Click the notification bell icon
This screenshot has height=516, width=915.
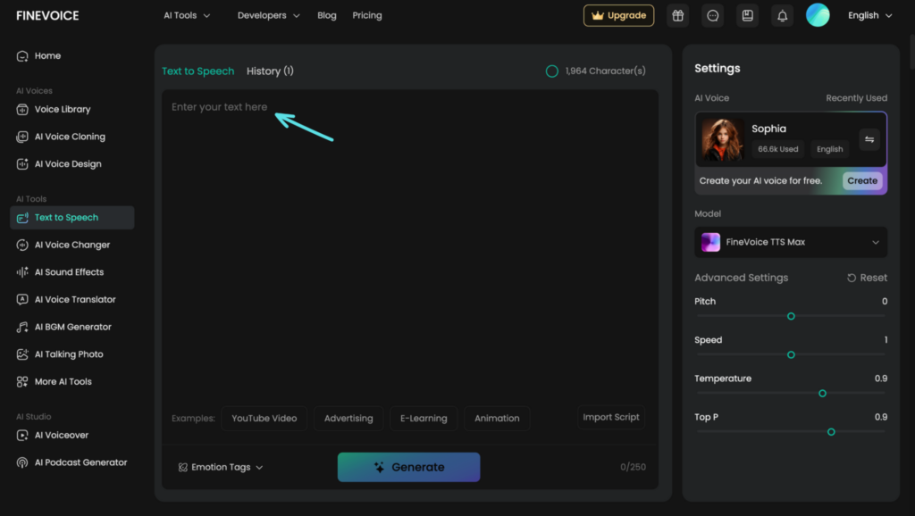(x=782, y=16)
